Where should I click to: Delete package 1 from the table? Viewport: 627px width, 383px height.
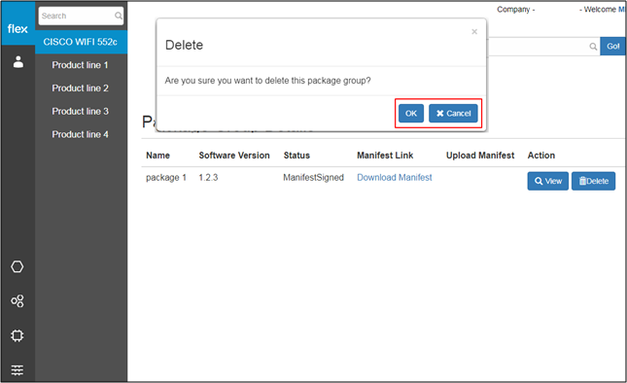pos(593,181)
